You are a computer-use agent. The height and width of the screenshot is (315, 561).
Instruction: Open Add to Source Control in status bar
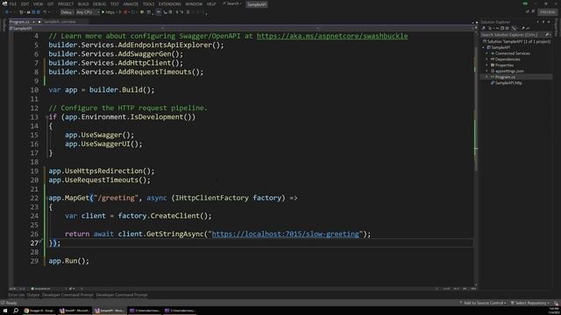[483, 303]
